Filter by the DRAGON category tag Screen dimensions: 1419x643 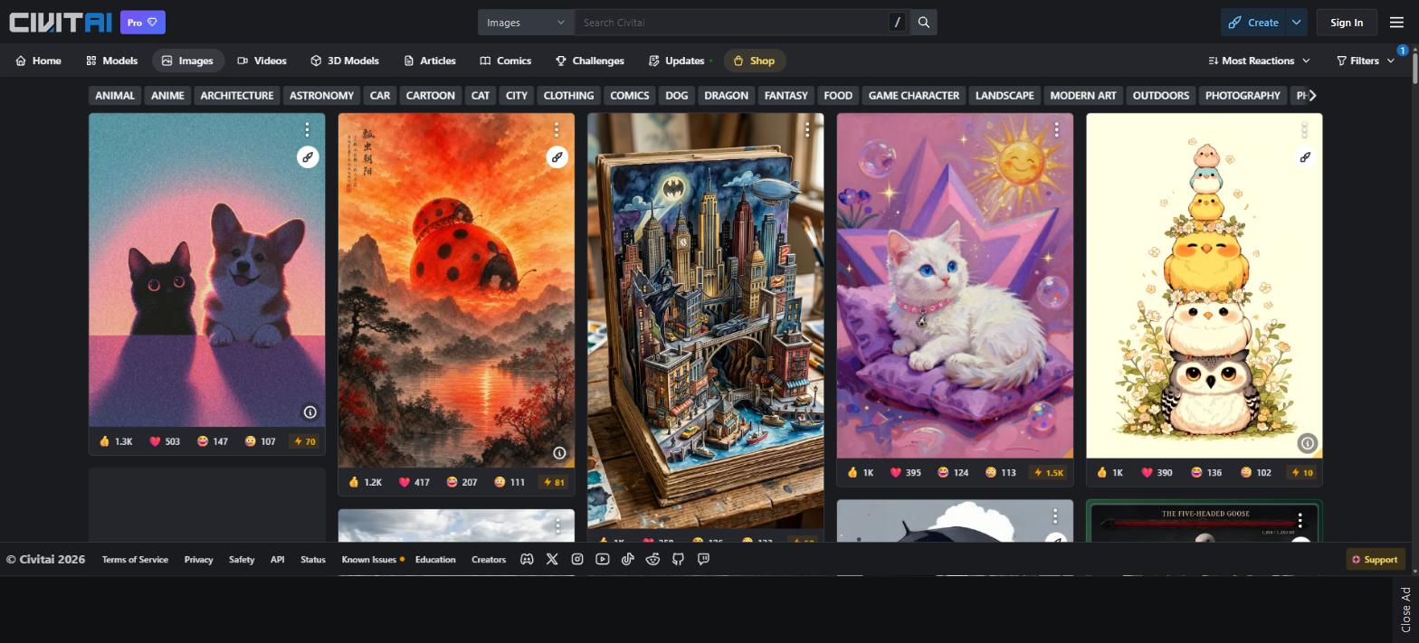click(x=726, y=95)
